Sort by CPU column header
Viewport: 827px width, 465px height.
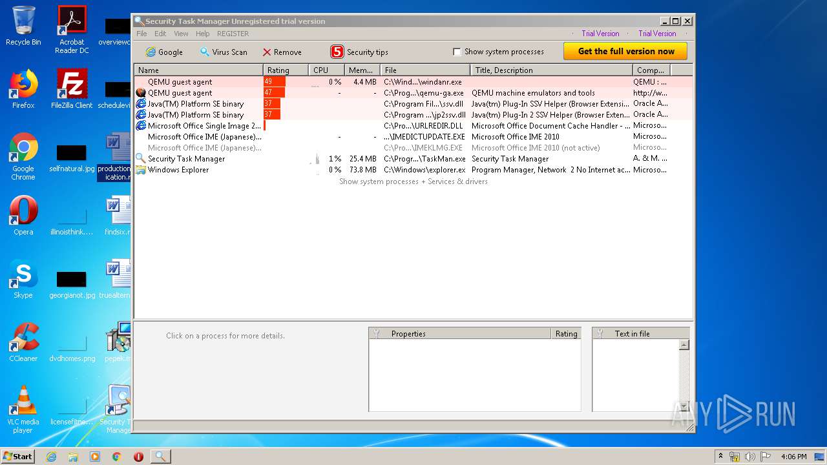[326, 70]
